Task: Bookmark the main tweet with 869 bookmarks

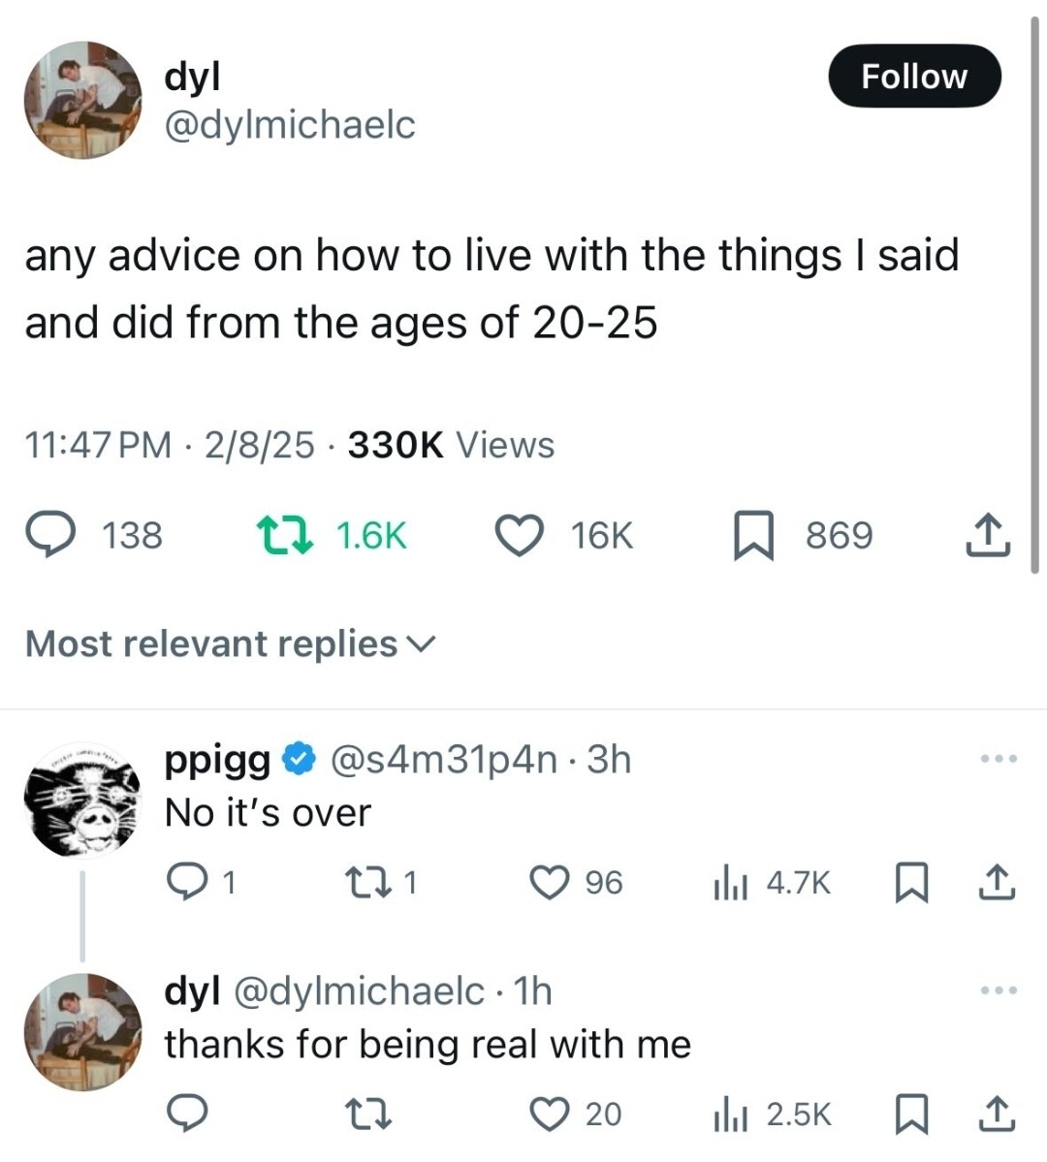Action: point(752,536)
